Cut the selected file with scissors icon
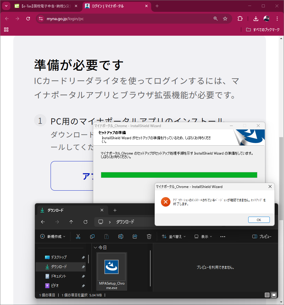 tap(78, 236)
